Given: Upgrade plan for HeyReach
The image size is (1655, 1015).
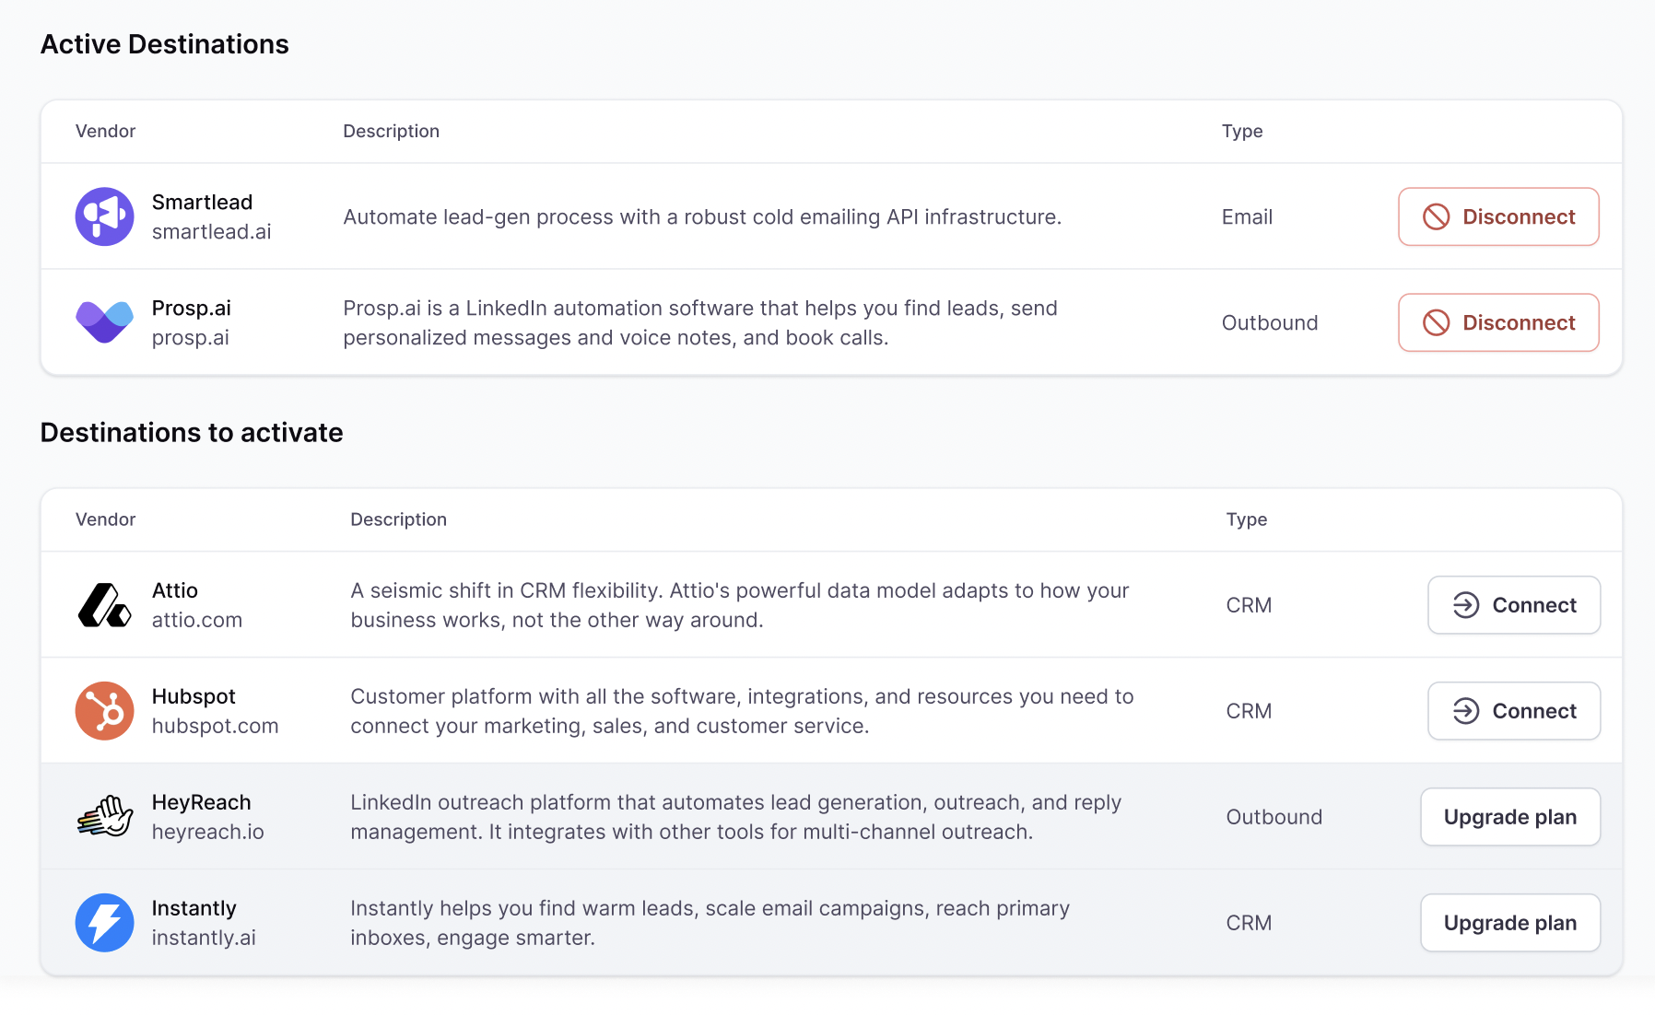Looking at the screenshot, I should coord(1509,817).
